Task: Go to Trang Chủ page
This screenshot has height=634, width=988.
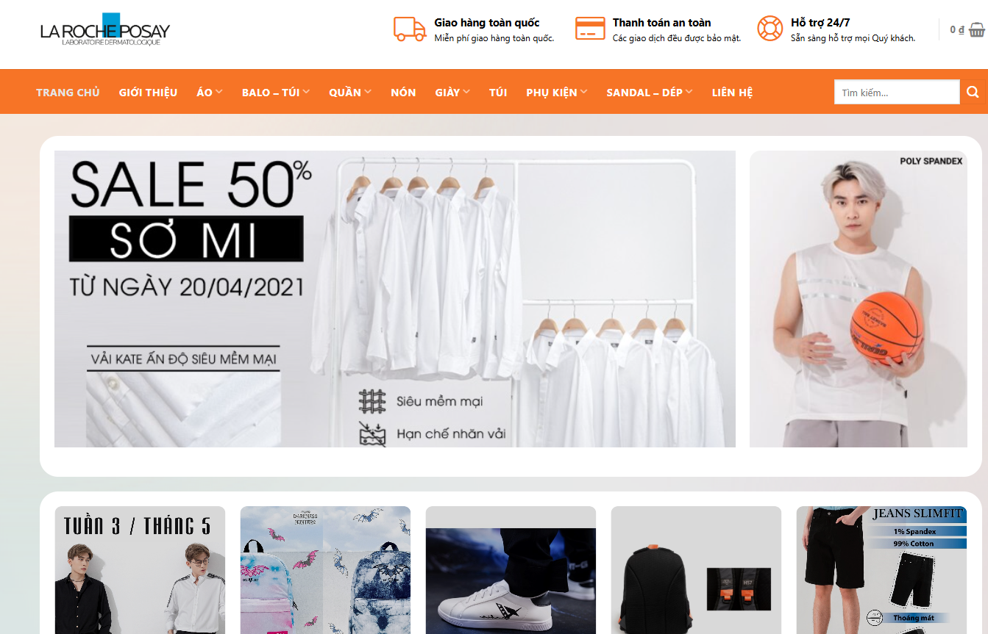Action: point(68,93)
